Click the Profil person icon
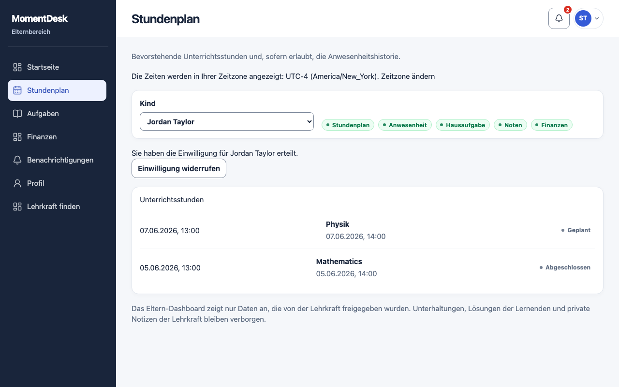 pyautogui.click(x=17, y=183)
